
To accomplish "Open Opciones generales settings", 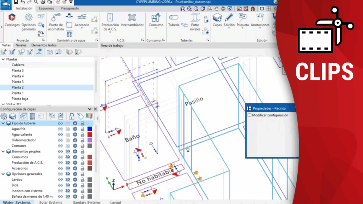I will pyautogui.click(x=29, y=21).
